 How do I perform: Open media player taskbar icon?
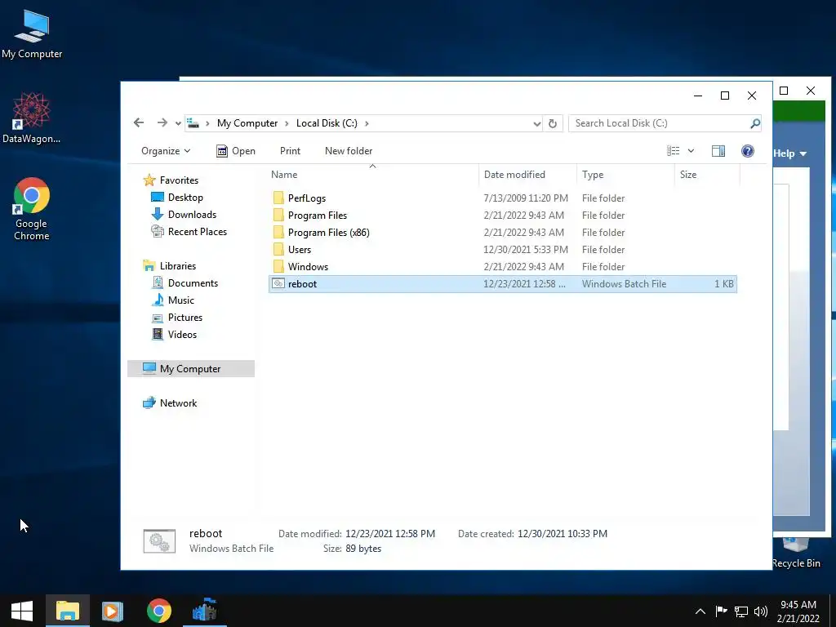point(113,611)
